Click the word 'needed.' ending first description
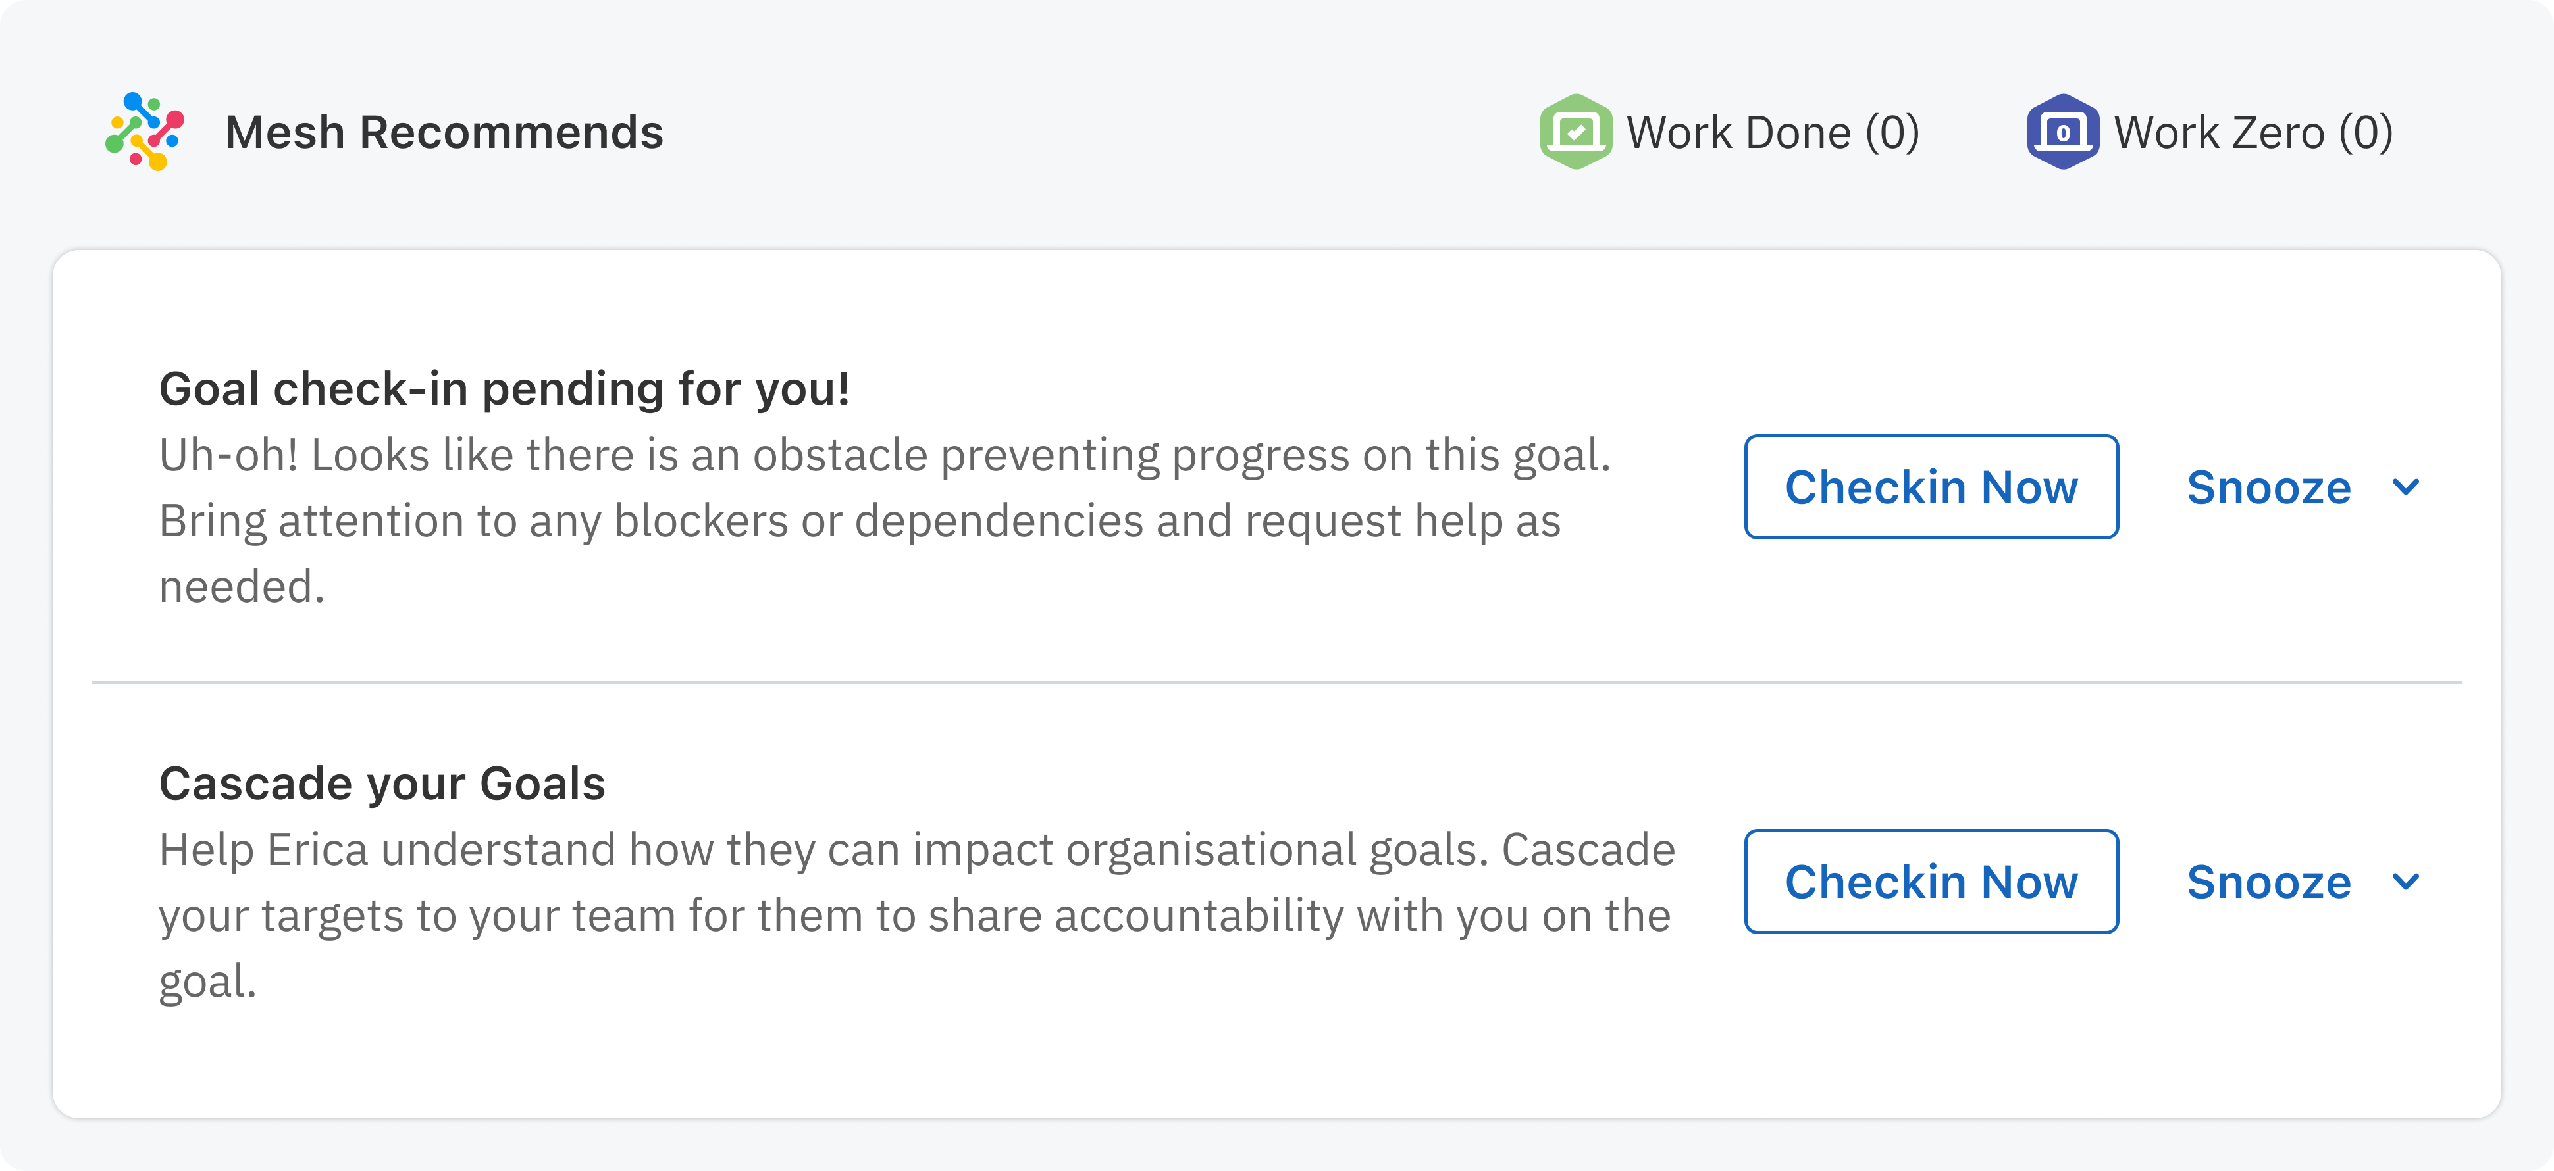The width and height of the screenshot is (2554, 1171). [242, 587]
